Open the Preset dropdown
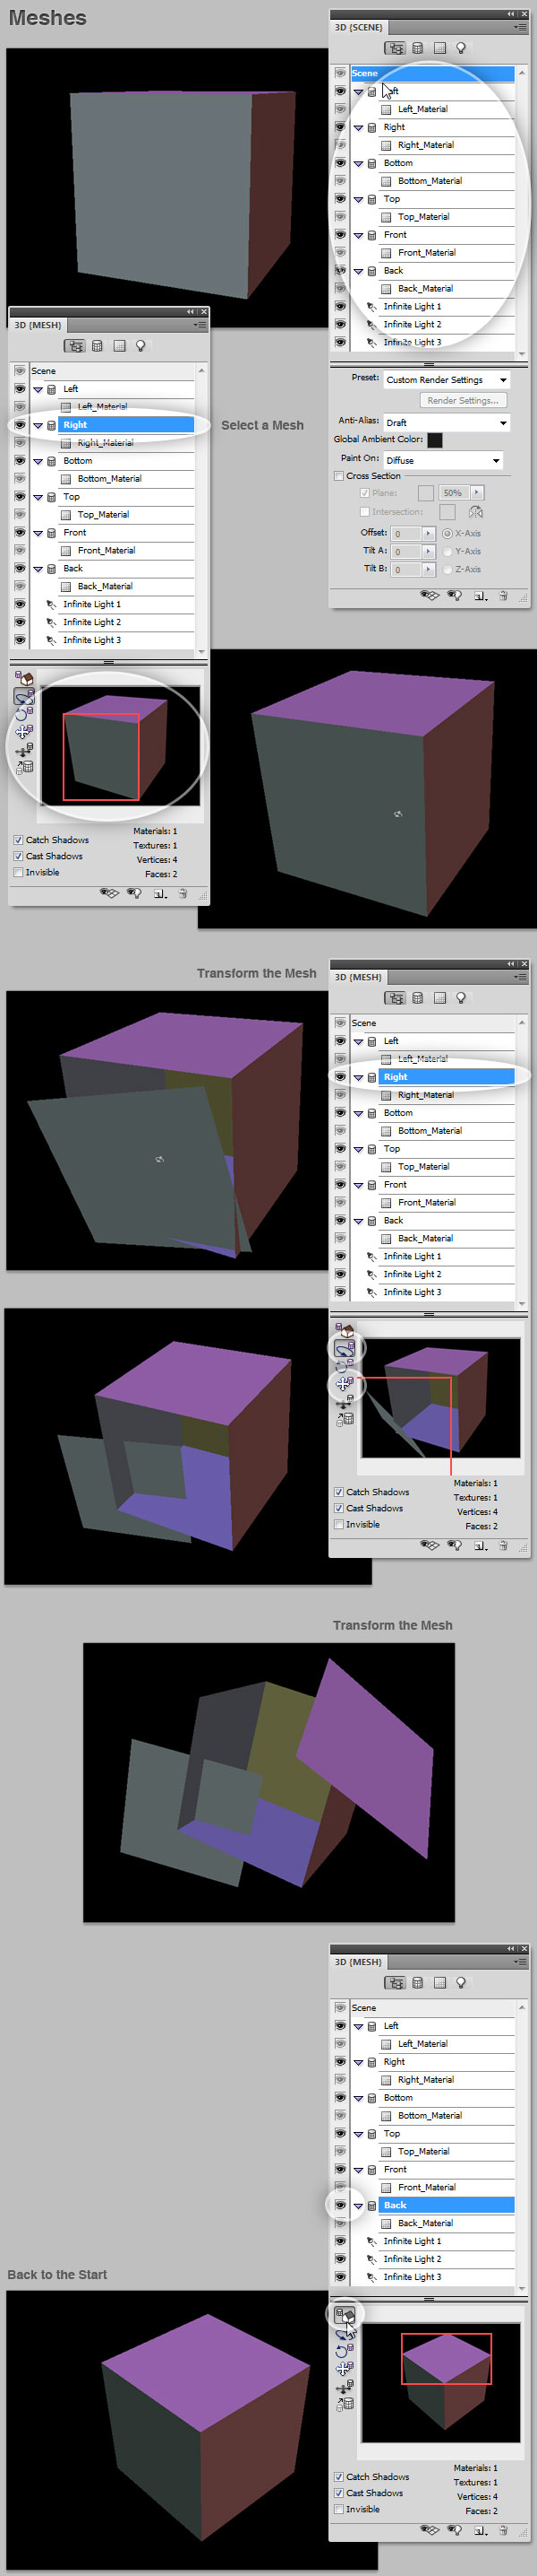 click(447, 380)
